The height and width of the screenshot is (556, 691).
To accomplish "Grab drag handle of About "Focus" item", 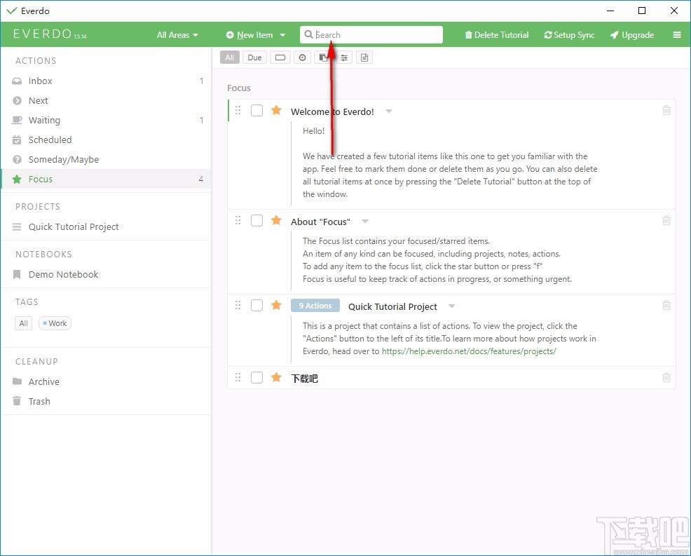I will click(x=238, y=220).
